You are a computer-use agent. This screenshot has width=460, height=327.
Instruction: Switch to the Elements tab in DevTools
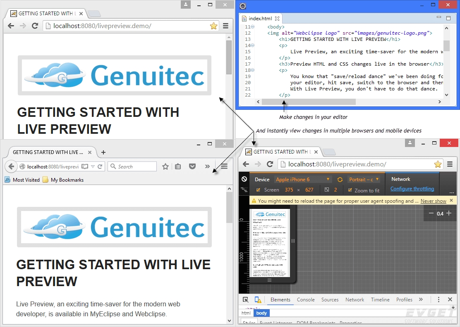click(x=280, y=299)
